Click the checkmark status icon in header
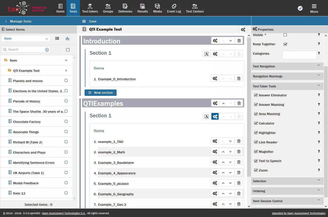Viewport: 328px width, 217px height. (300, 8)
